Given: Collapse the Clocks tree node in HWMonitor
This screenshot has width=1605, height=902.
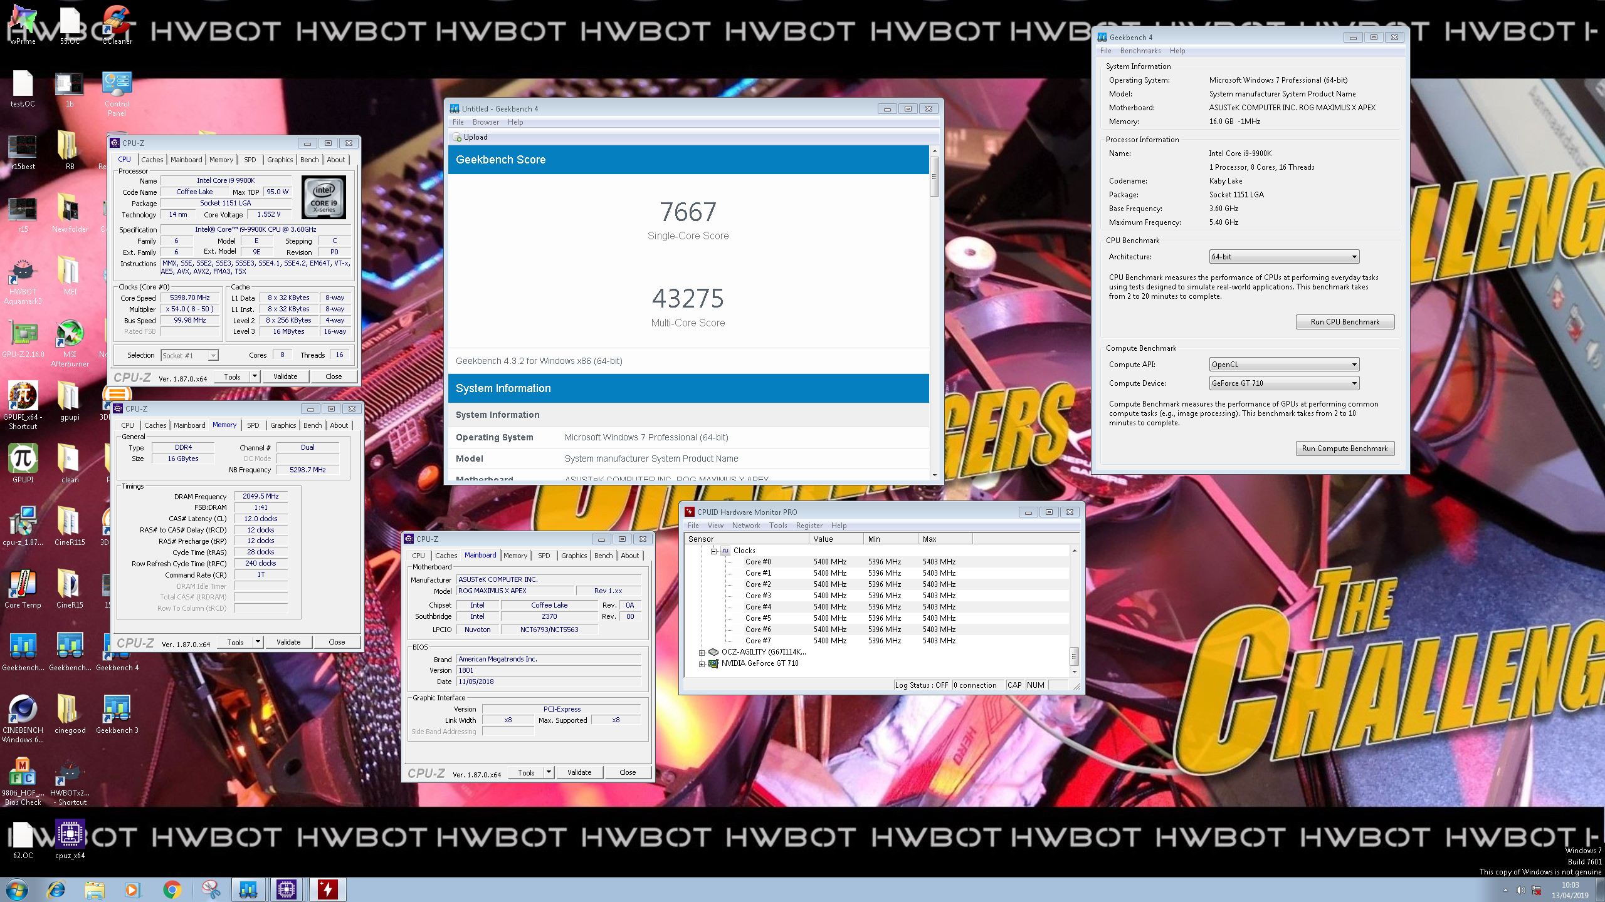Looking at the screenshot, I should 713,551.
